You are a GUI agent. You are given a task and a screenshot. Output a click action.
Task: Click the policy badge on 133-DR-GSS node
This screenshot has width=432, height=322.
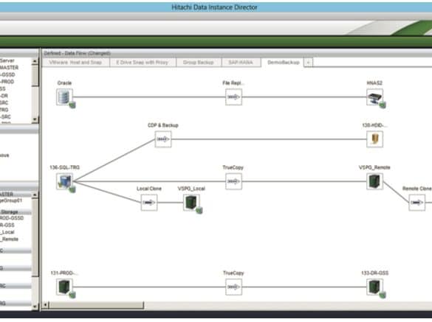click(383, 295)
